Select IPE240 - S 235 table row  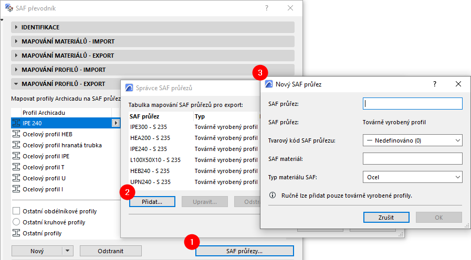[194, 149]
